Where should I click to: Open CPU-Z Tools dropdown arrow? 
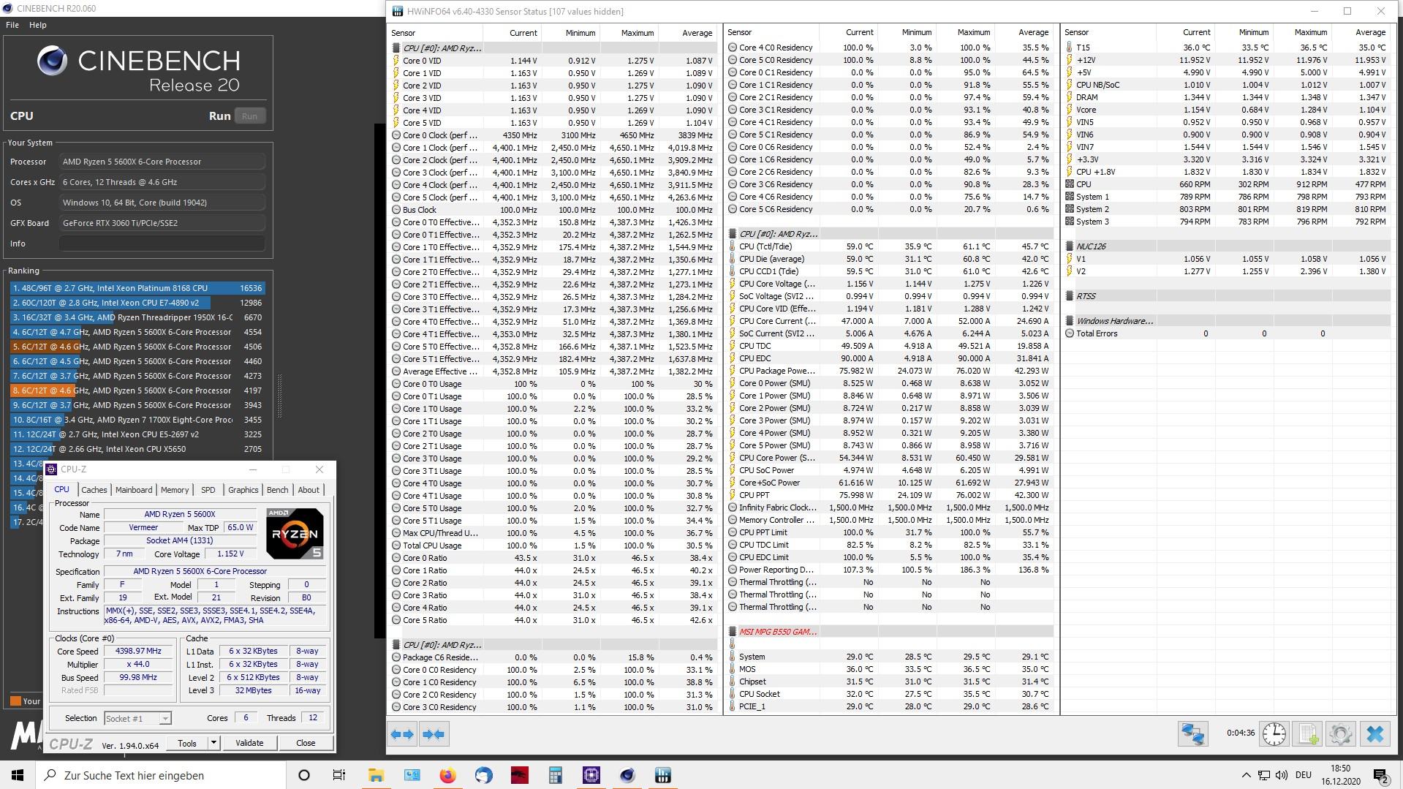tap(213, 743)
